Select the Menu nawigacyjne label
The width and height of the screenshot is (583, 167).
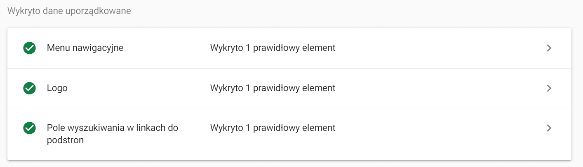click(x=85, y=48)
